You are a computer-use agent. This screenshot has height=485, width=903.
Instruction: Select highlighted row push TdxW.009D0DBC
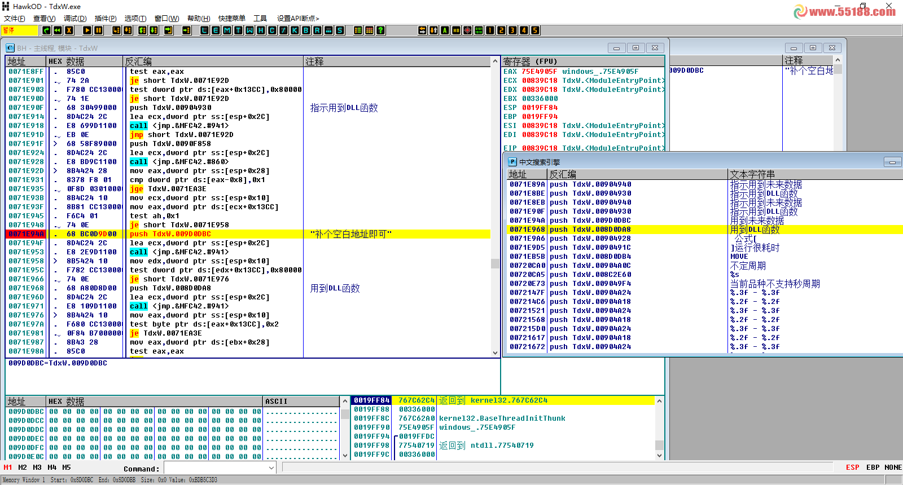248,234
